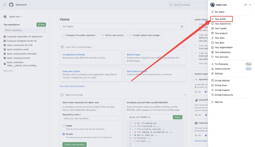Click Sign out menu entry
The width and height of the screenshot is (255, 147).
(219, 102)
